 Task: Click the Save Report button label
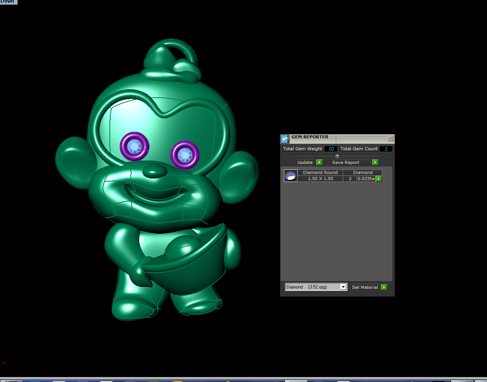pyautogui.click(x=351, y=162)
